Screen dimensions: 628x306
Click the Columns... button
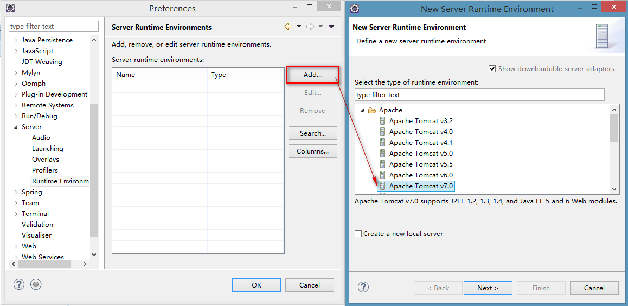pos(313,151)
